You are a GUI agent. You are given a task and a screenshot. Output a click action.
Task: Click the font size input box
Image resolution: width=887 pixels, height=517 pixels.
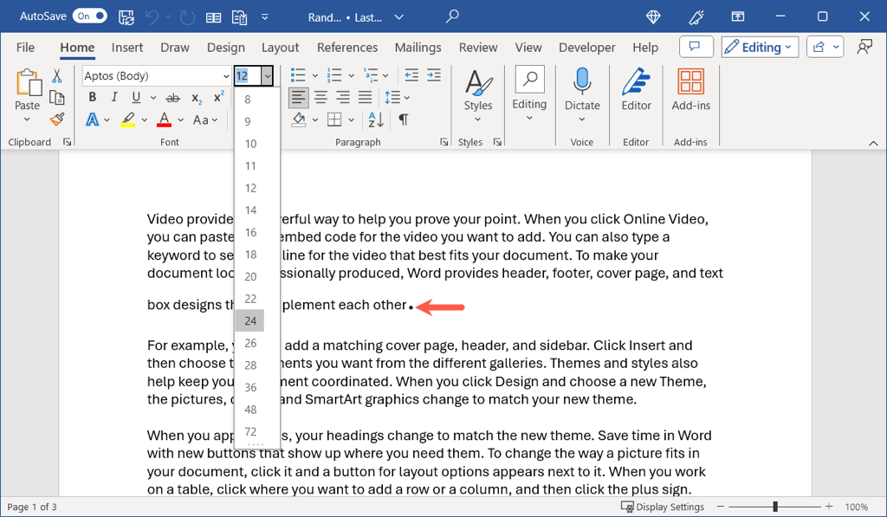247,76
